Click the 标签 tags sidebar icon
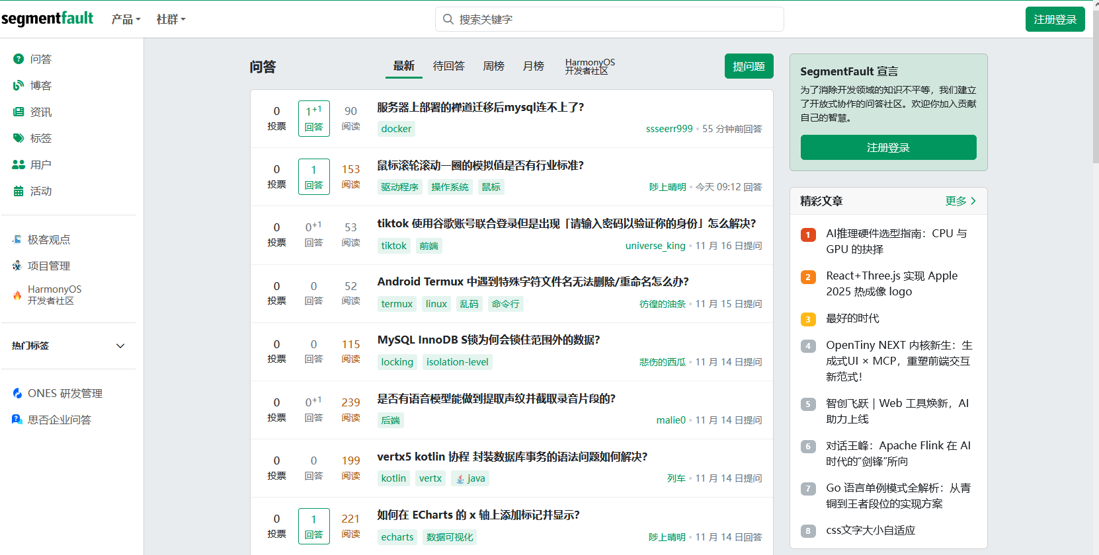 pyautogui.click(x=19, y=138)
